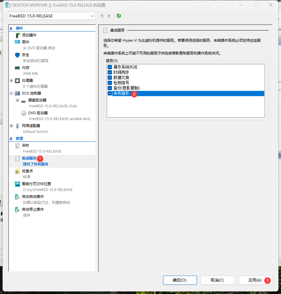Screen dimensions: 281x294
Task: Click the 集成服务 icon in sidebar
Action: (x=17, y=158)
